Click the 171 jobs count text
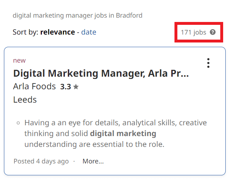Image resolution: width=230 pixels, height=180 pixels. point(194,32)
